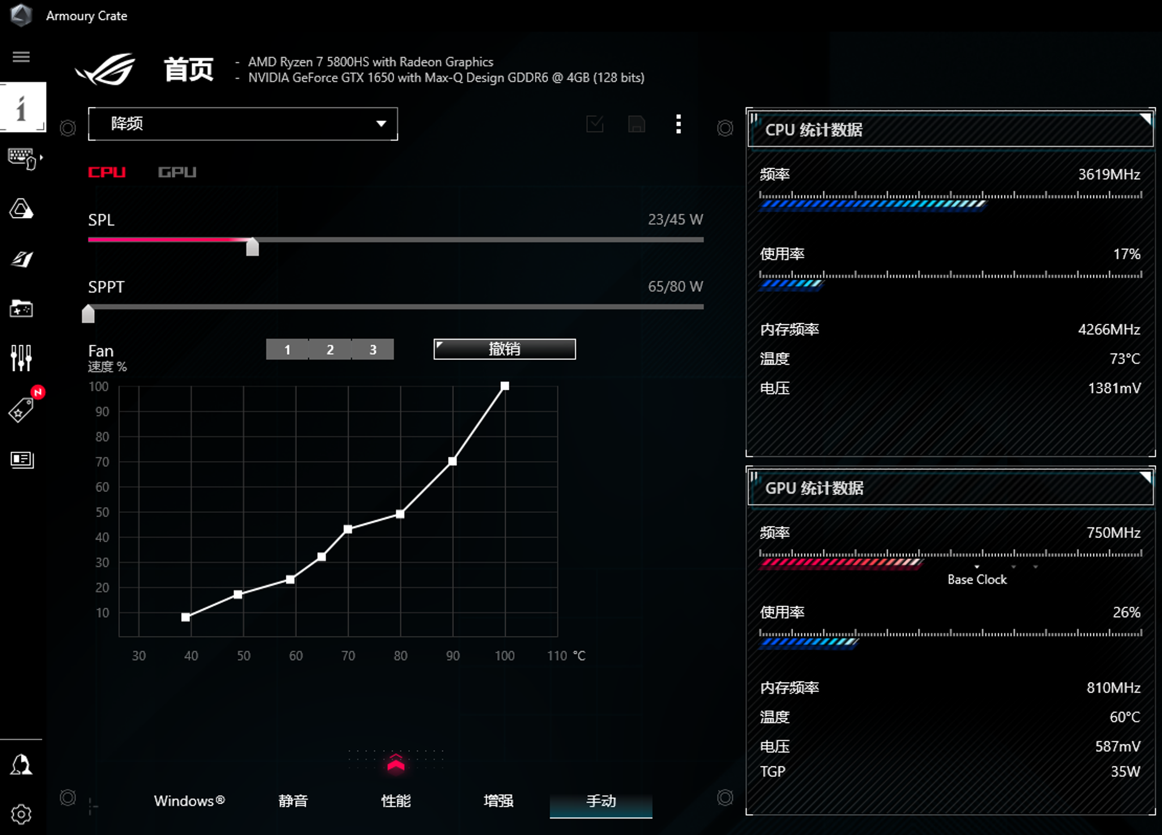Click the apply checkmark icon
This screenshot has width=1162, height=835.
[595, 124]
